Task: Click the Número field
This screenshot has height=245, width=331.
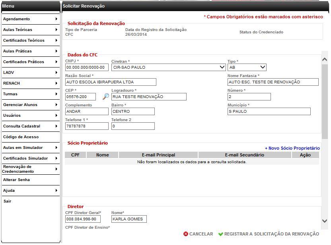Action: coord(249,97)
